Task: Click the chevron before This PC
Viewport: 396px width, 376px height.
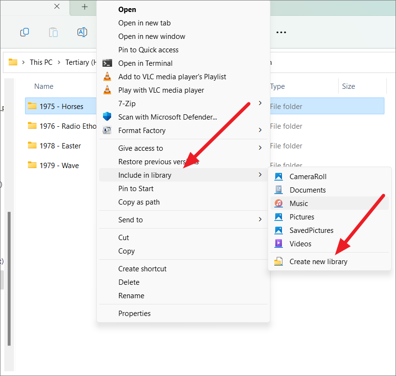Action: [x=23, y=62]
